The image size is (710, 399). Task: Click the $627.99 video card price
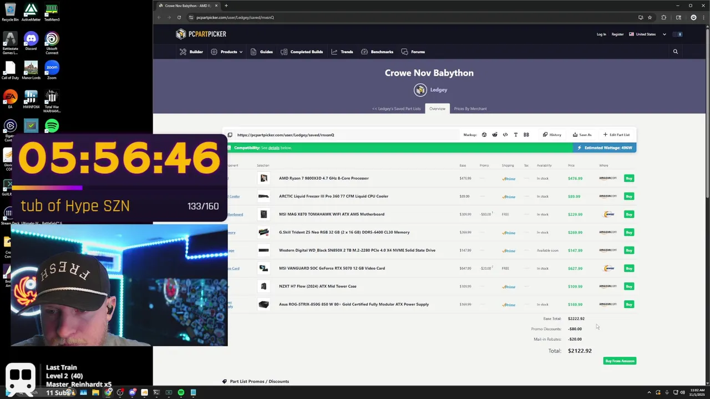click(575, 268)
